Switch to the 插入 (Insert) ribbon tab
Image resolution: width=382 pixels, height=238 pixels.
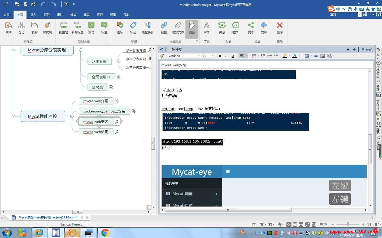[x=33, y=15]
